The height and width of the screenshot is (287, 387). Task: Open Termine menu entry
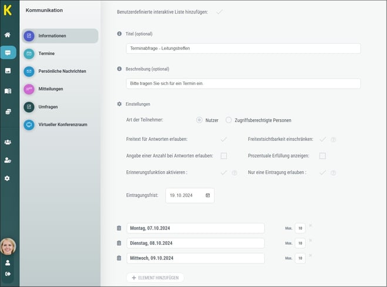[60, 53]
